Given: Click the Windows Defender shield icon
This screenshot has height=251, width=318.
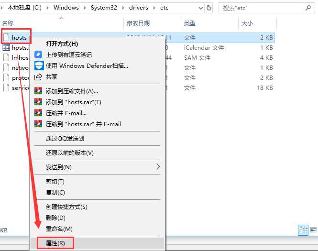Looking at the screenshot, I should pyautogui.click(x=39, y=65).
